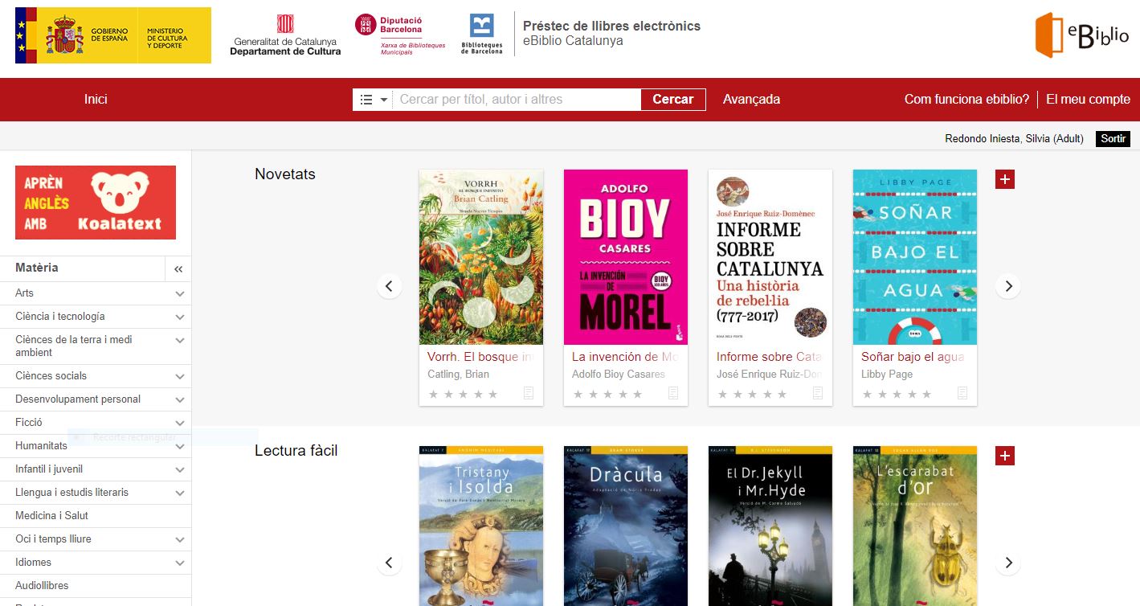The width and height of the screenshot is (1140, 606).
Task: Click ebook format icon for La invención de Morel
Action: [x=673, y=393]
